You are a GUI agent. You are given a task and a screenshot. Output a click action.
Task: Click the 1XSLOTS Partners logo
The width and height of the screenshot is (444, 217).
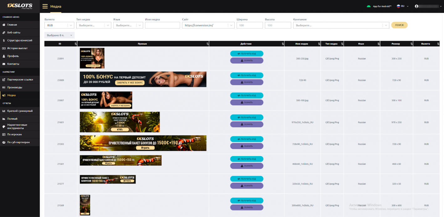(x=20, y=6)
